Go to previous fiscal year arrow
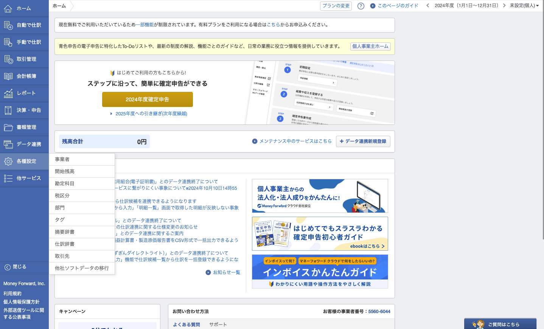 pos(428,6)
